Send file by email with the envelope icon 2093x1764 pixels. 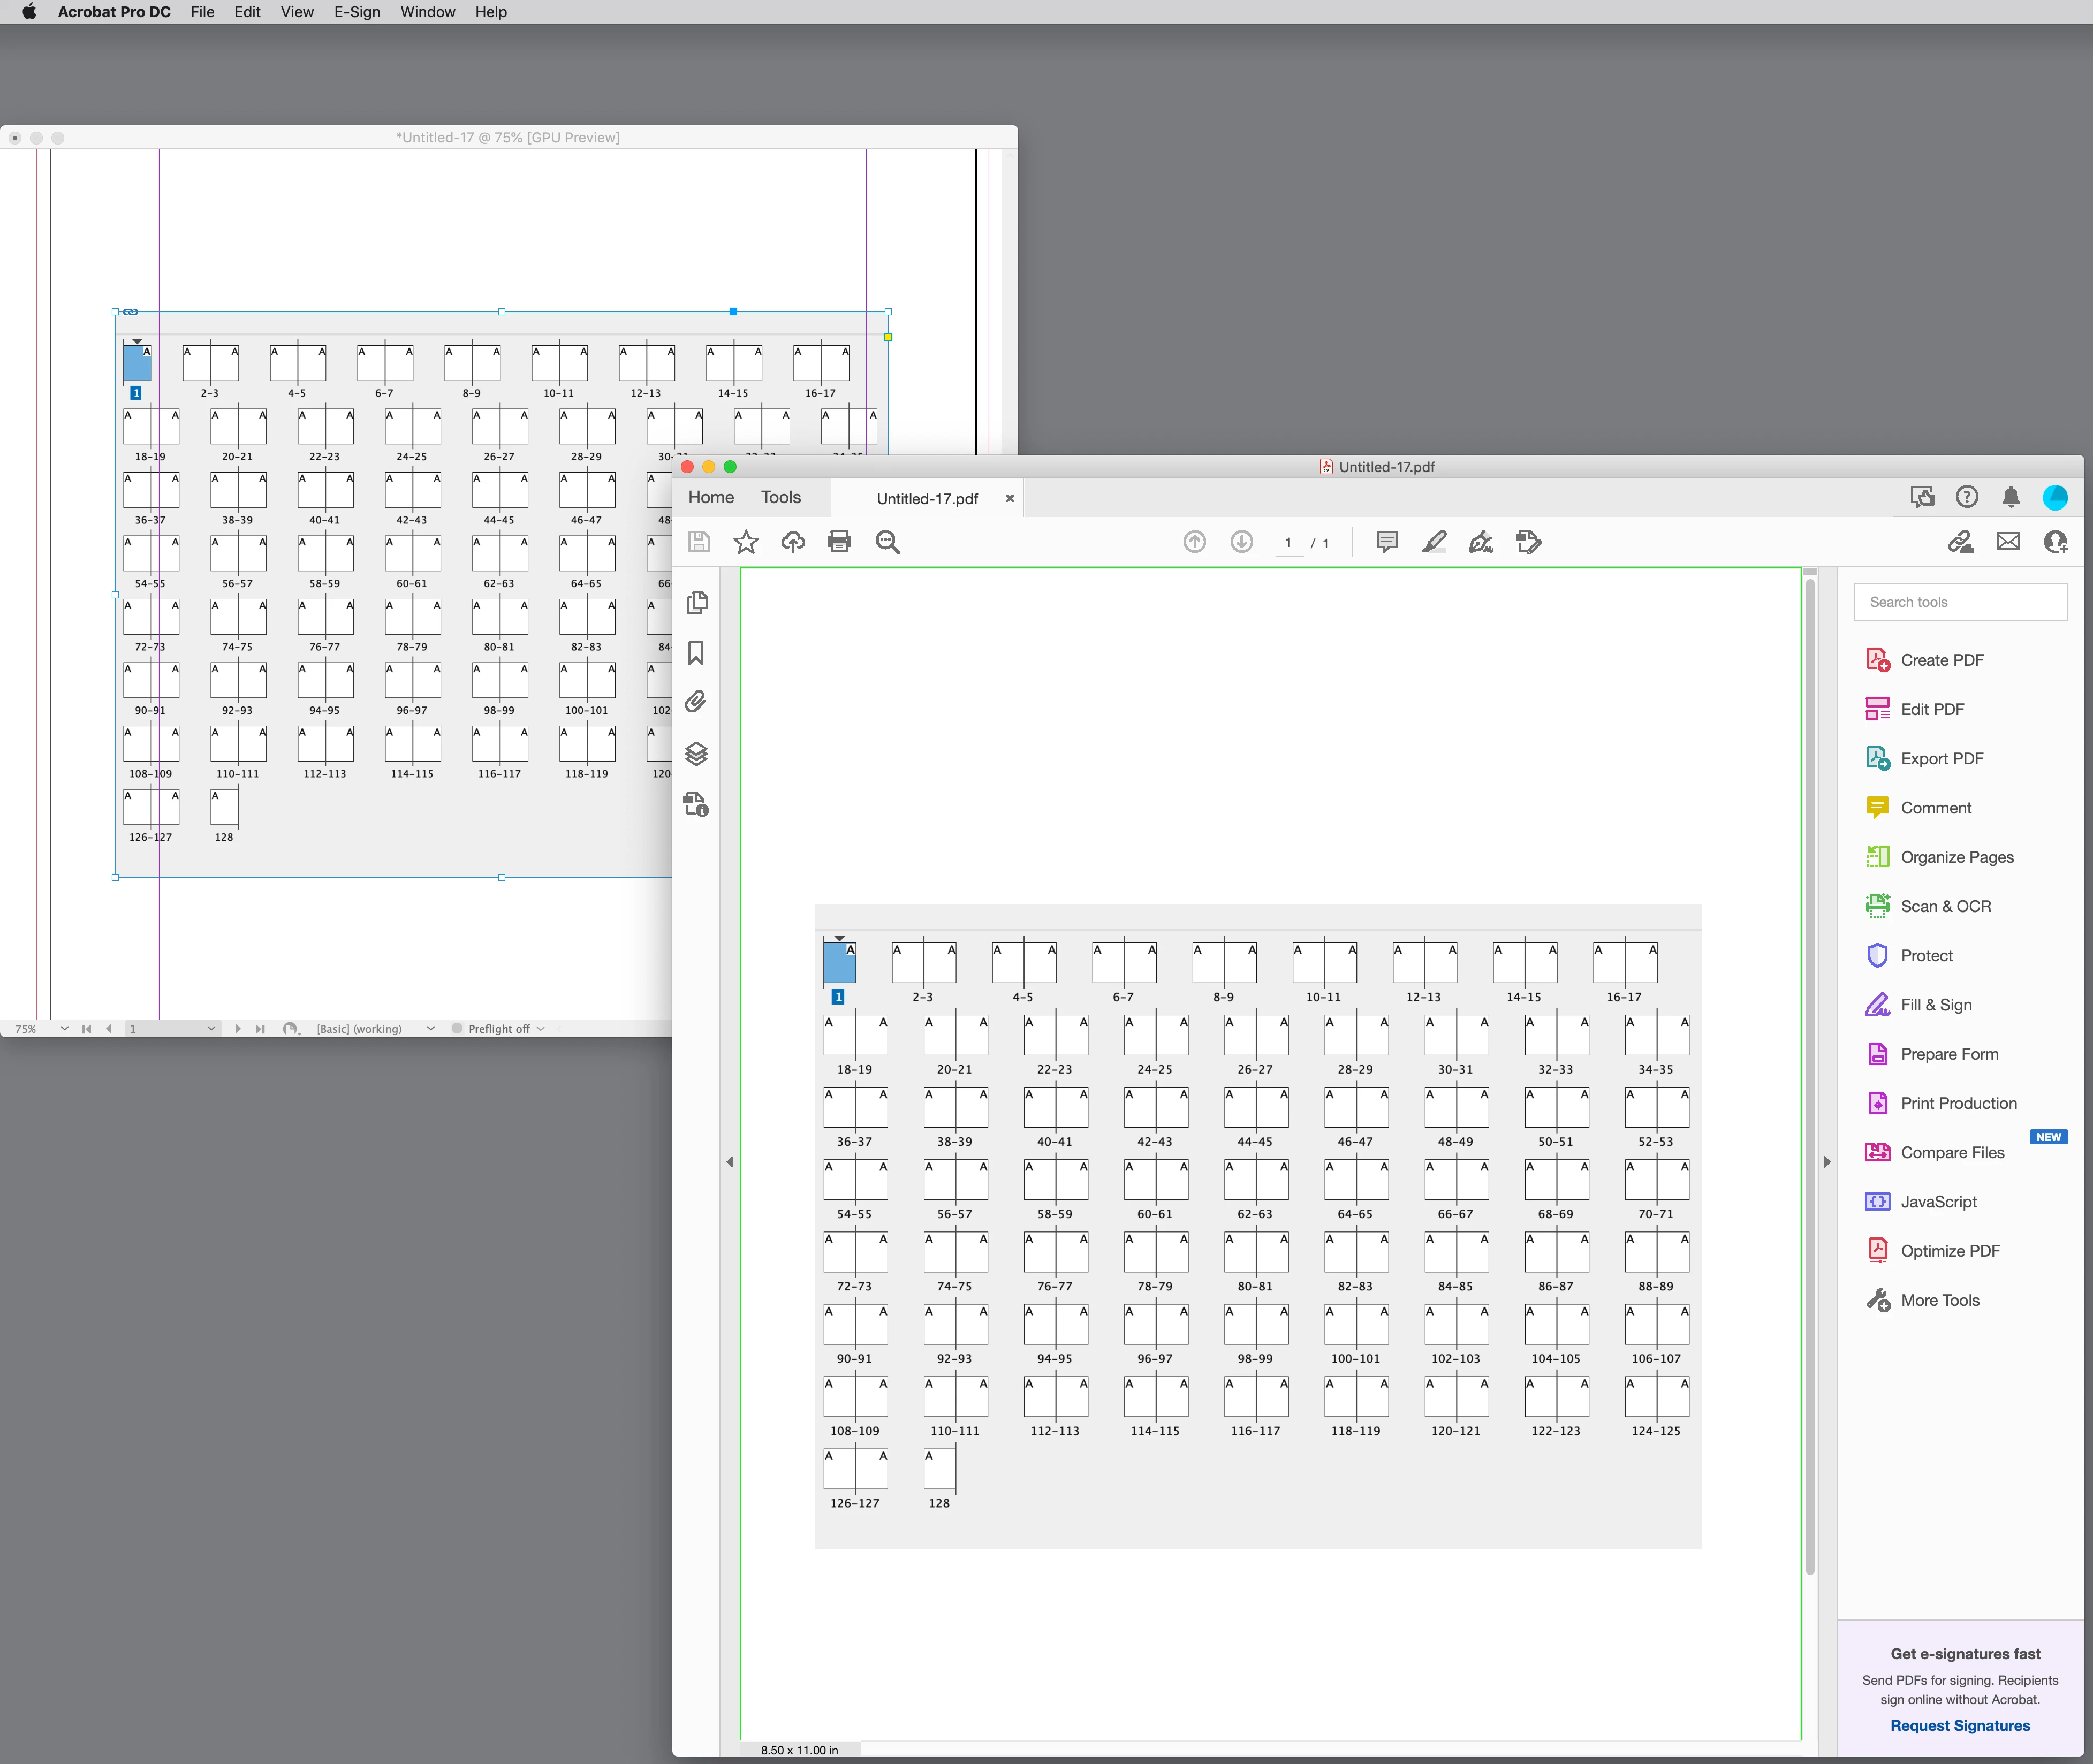click(2008, 542)
